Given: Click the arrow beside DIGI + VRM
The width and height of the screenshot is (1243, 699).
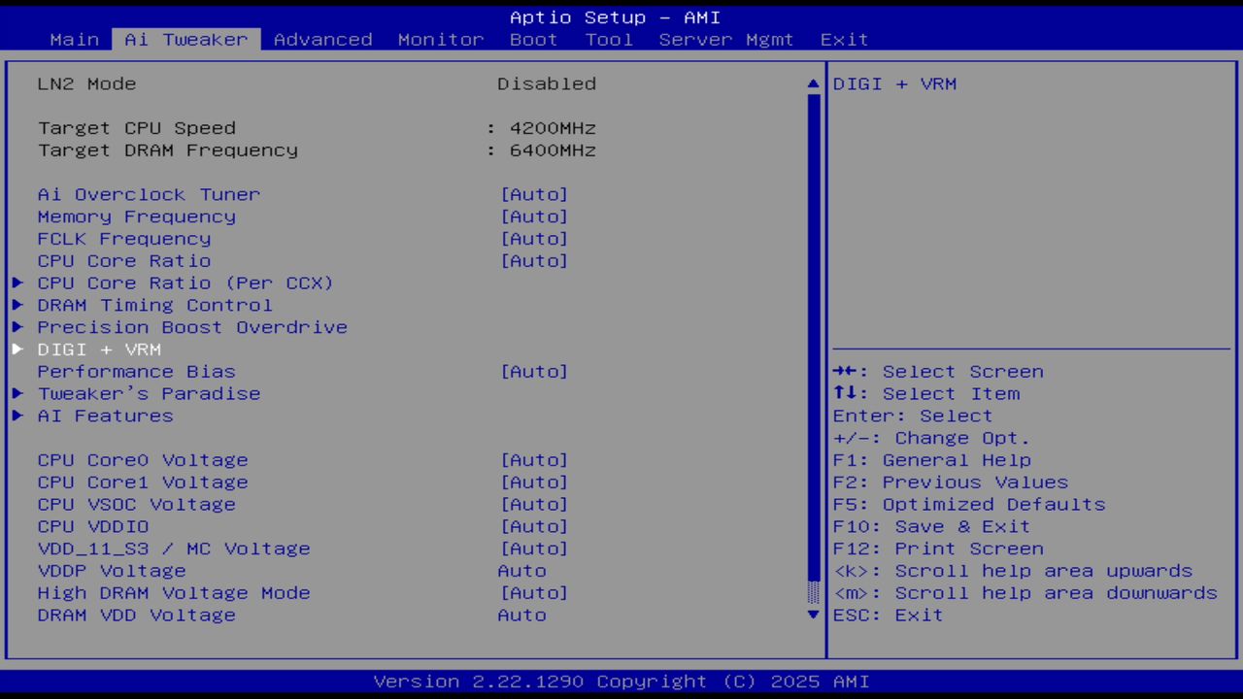Looking at the screenshot, I should click(x=17, y=349).
